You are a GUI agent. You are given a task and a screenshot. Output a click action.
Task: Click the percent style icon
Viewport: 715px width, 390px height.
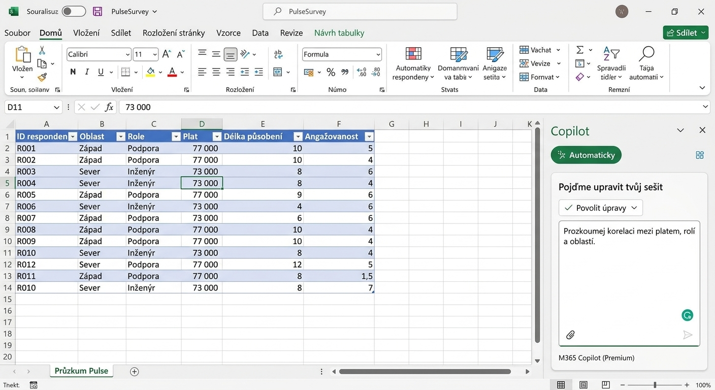331,72
